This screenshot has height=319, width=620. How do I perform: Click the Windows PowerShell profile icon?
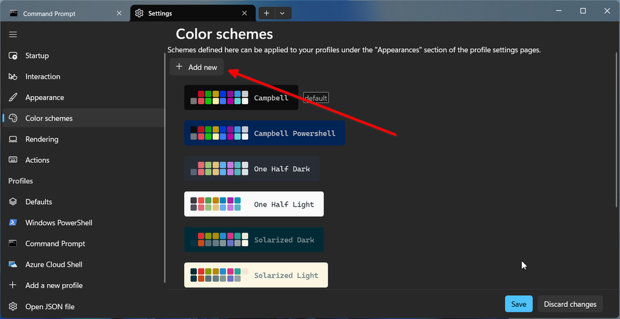pos(13,223)
